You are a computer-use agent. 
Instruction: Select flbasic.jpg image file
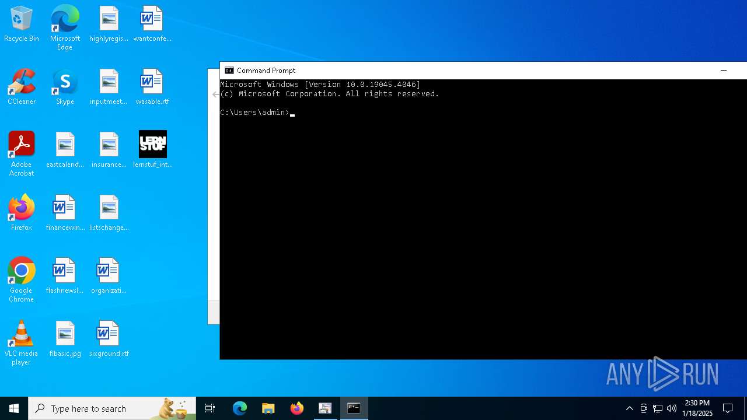pos(65,339)
